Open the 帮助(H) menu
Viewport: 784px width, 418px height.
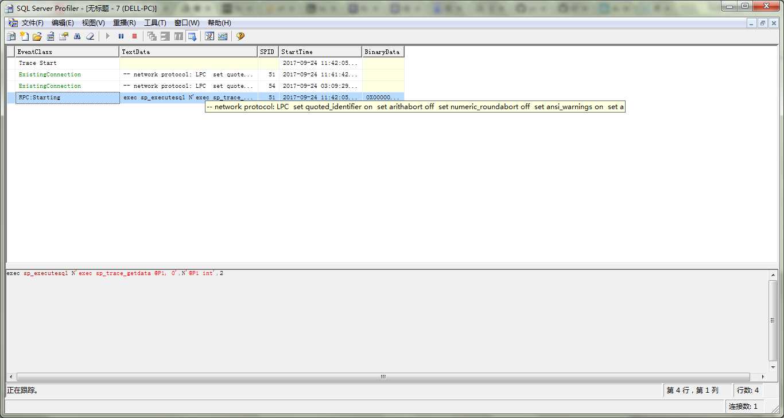219,23
